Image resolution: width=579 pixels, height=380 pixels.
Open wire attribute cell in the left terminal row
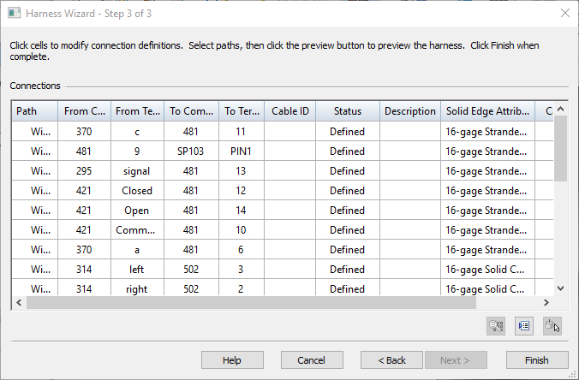485,270
